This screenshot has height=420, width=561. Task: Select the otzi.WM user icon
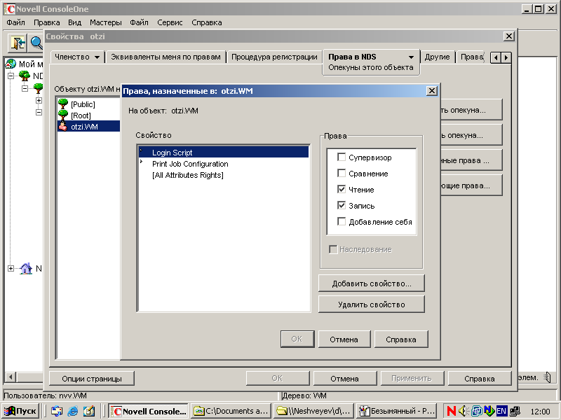pos(63,126)
